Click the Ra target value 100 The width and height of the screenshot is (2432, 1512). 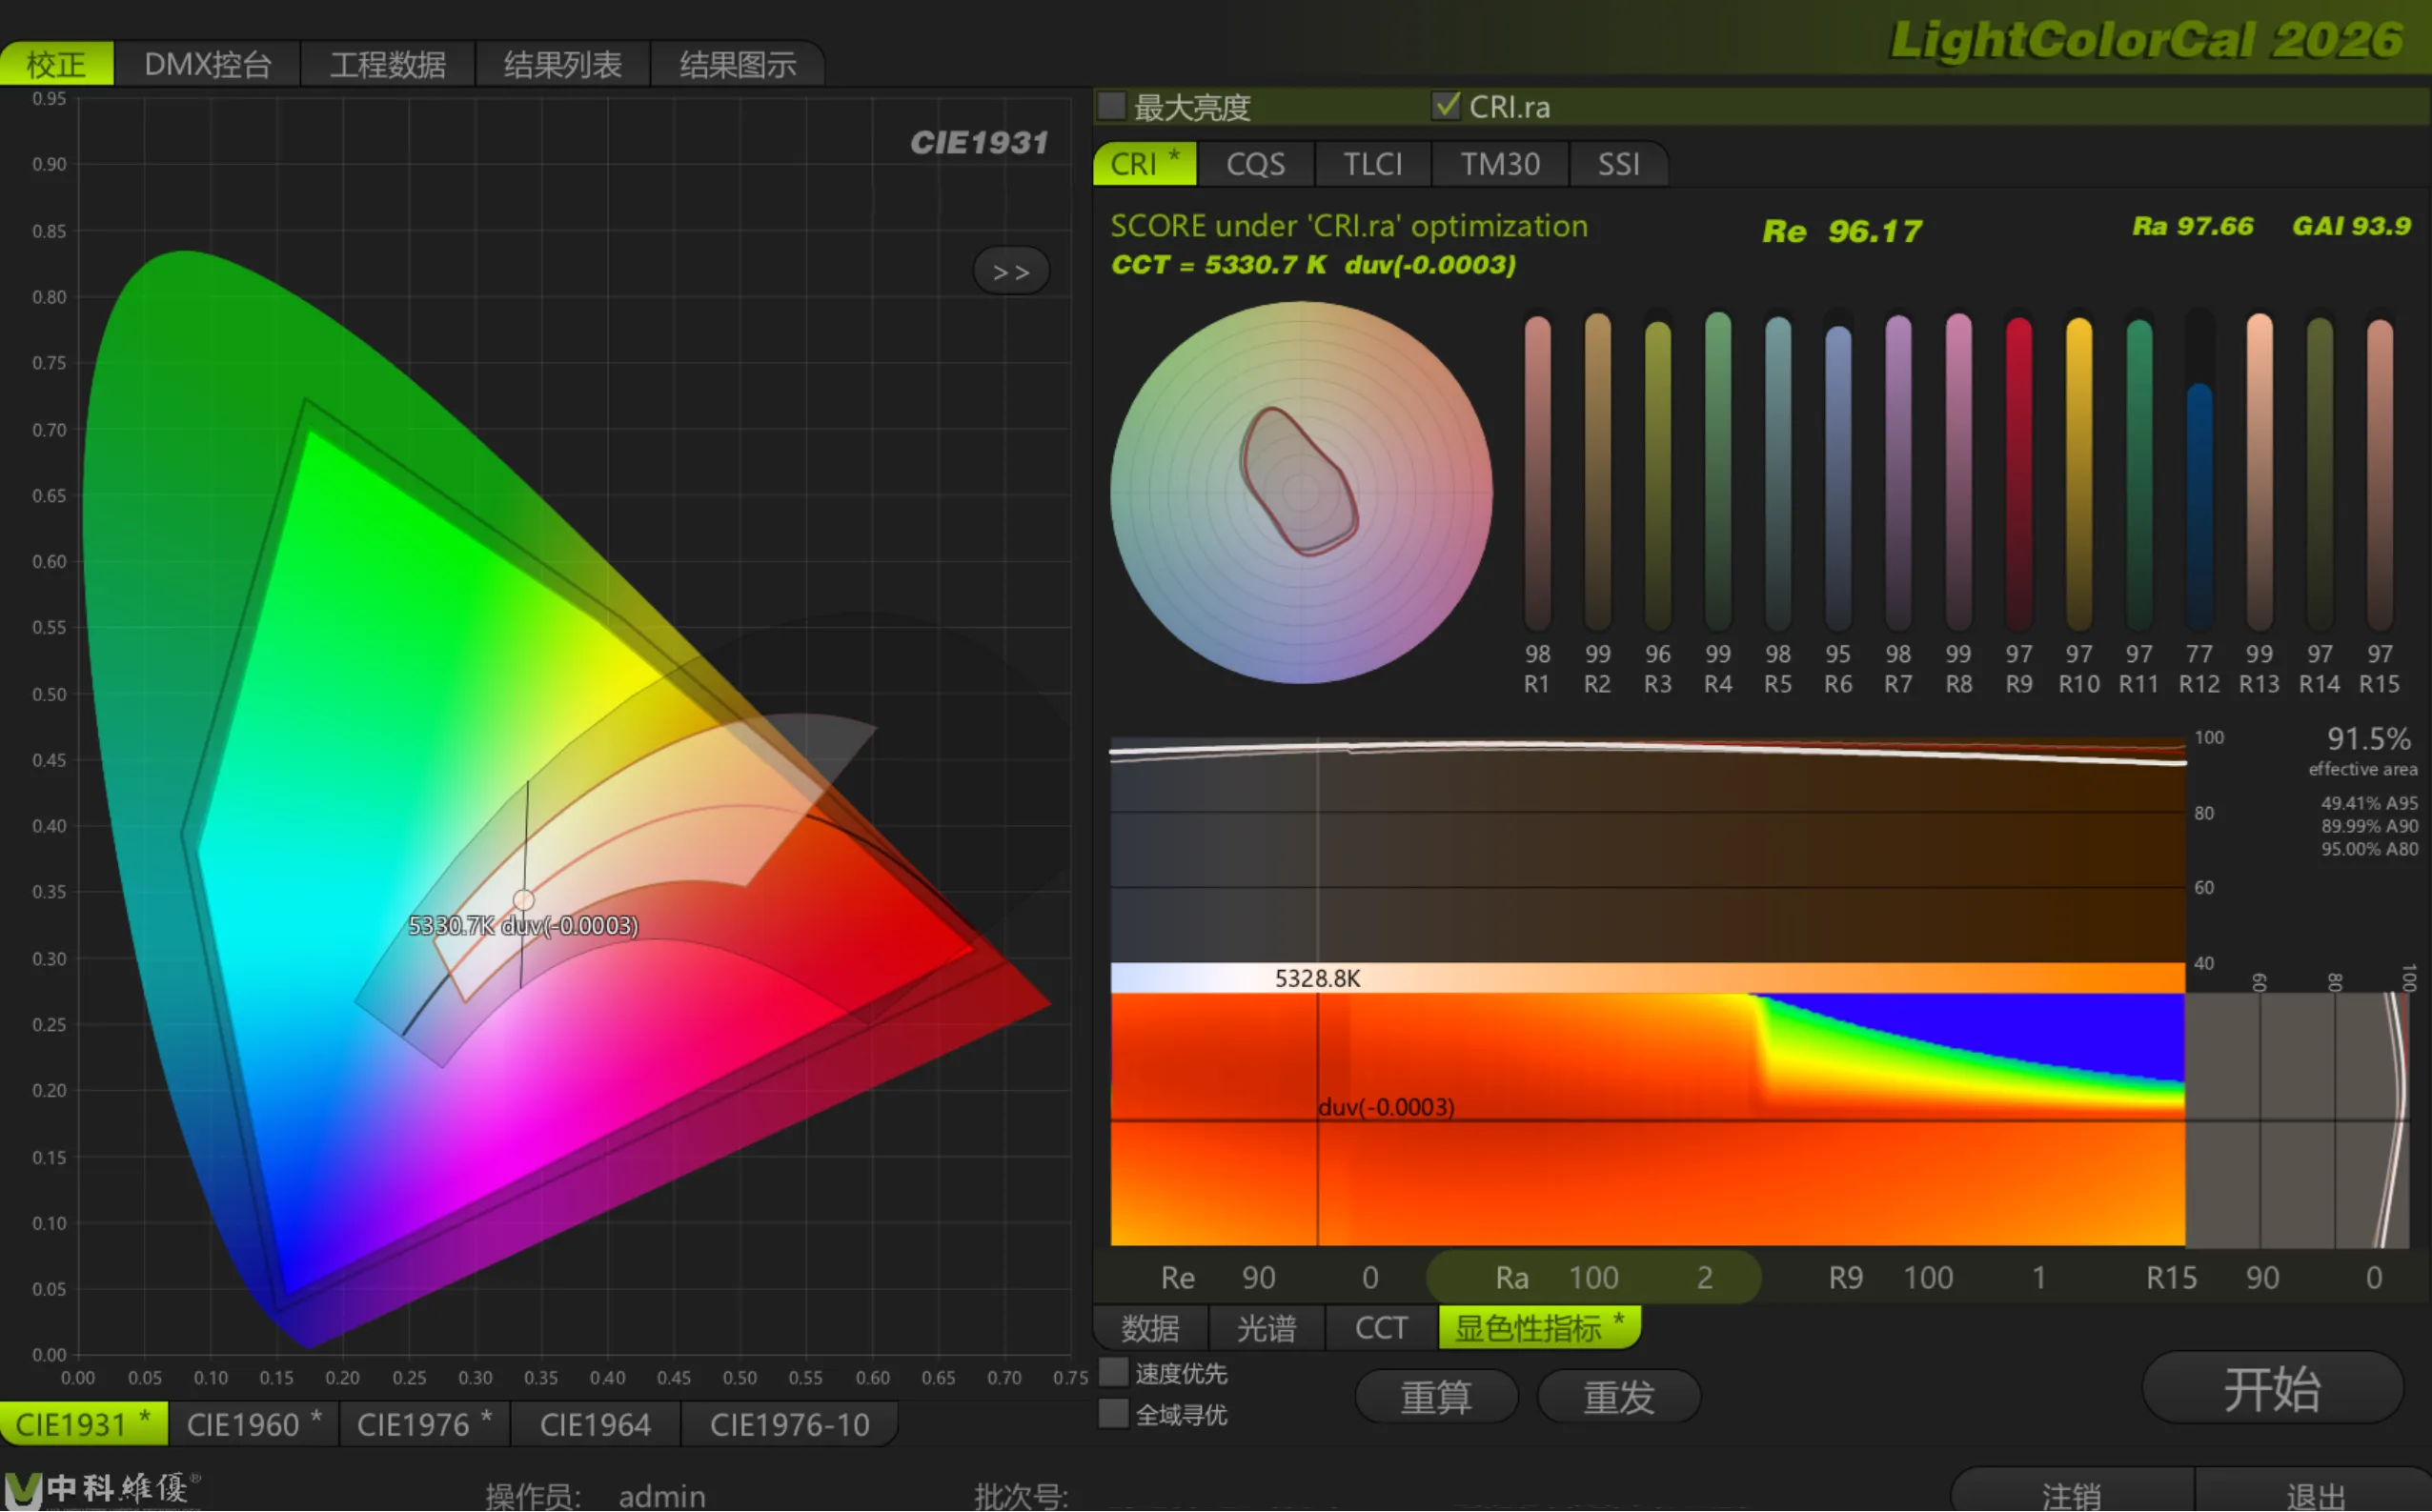1593,1278
